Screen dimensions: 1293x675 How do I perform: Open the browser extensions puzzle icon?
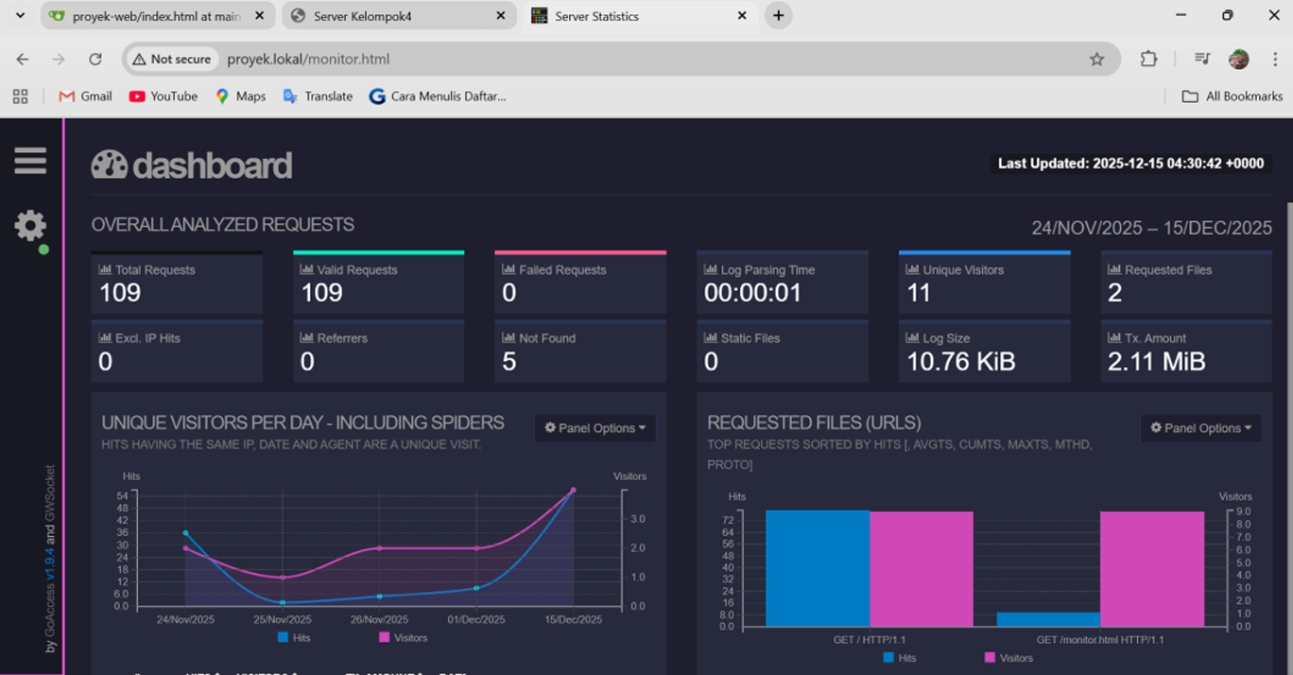click(1148, 59)
